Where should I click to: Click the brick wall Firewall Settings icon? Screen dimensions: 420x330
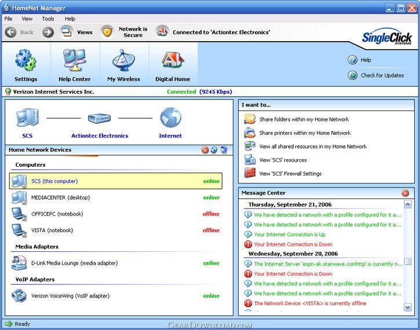click(x=250, y=174)
